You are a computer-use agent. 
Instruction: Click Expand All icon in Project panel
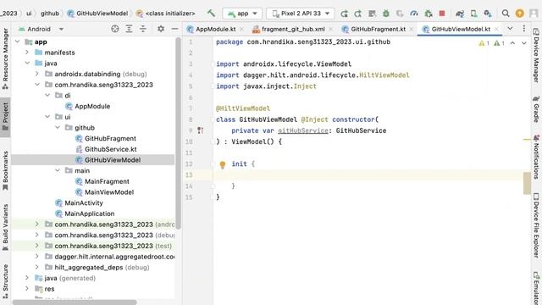[129, 29]
